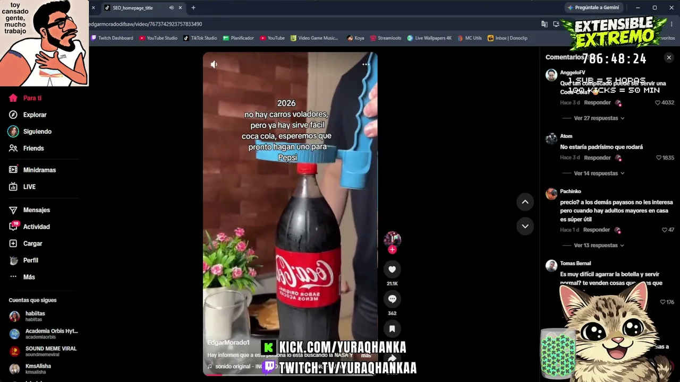Like Atom's comment (1835 likes)

(x=658, y=158)
